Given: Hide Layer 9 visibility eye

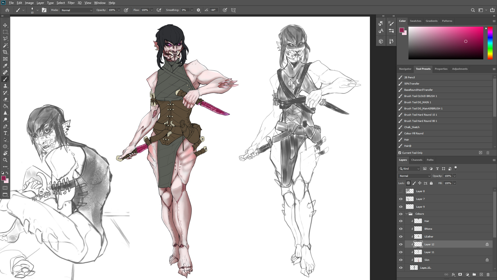Looking at the screenshot, I should (401, 207).
